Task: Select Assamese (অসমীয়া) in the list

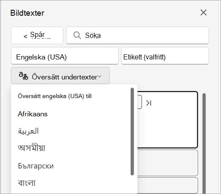Action: pos(31,148)
